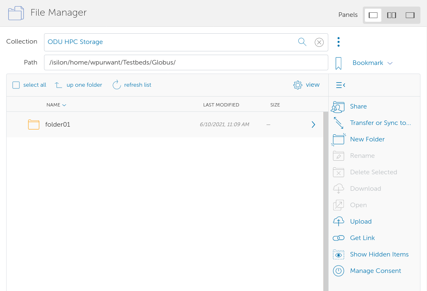Select the Transfer or Sync to action
Image resolution: width=427 pixels, height=291 pixels.
click(337, 122)
